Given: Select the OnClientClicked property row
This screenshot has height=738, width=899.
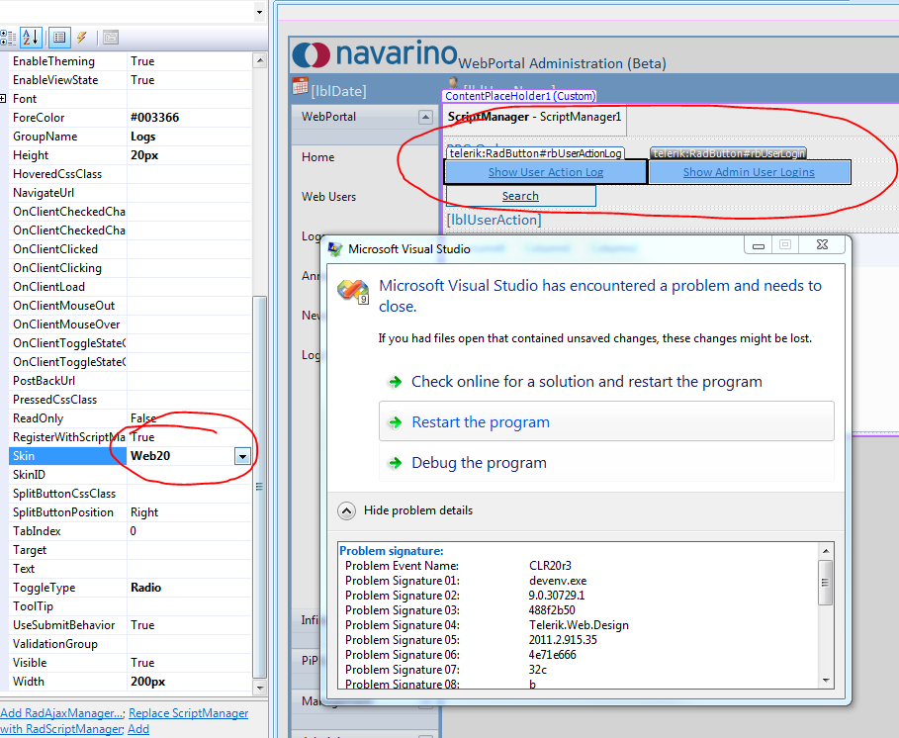Looking at the screenshot, I should [x=131, y=249].
